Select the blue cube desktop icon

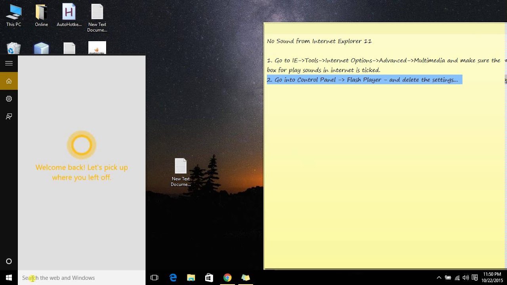pos(41,48)
